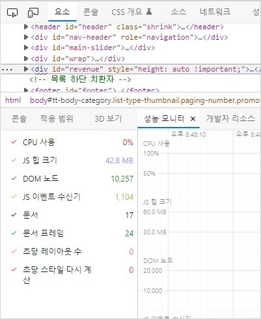Click the body#tt-body-category breadcrumb
Image resolution: width=261 pixels, height=319 pixels.
click(144, 100)
